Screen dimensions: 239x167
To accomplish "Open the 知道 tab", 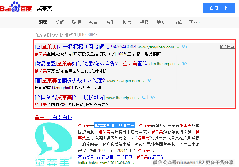I will (x=93, y=23).
